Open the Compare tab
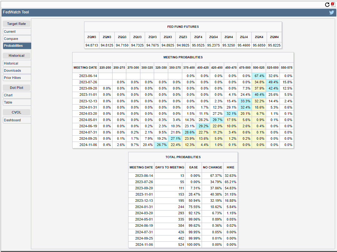337x252 pixels. [17, 39]
